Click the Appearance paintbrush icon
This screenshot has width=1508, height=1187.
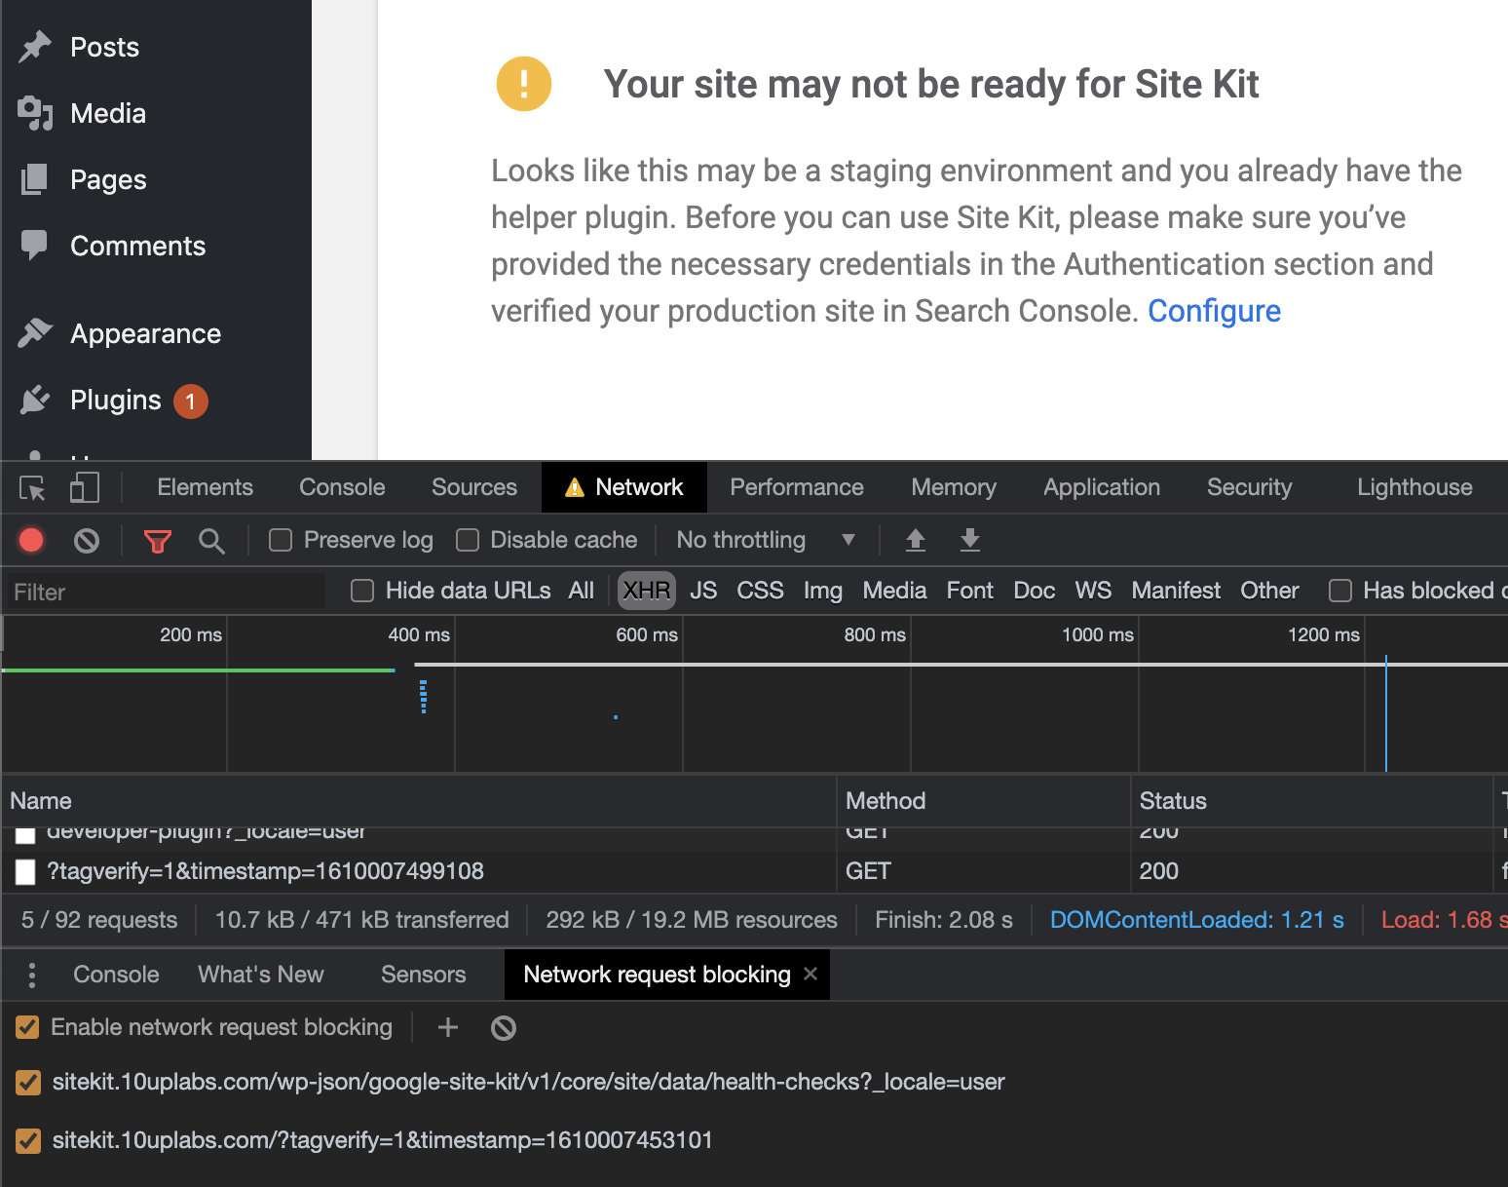click(x=35, y=333)
